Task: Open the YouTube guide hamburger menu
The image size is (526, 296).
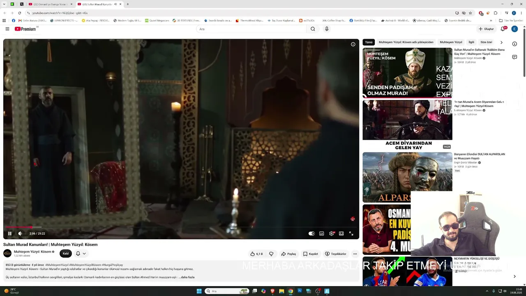Action: click(x=7, y=29)
